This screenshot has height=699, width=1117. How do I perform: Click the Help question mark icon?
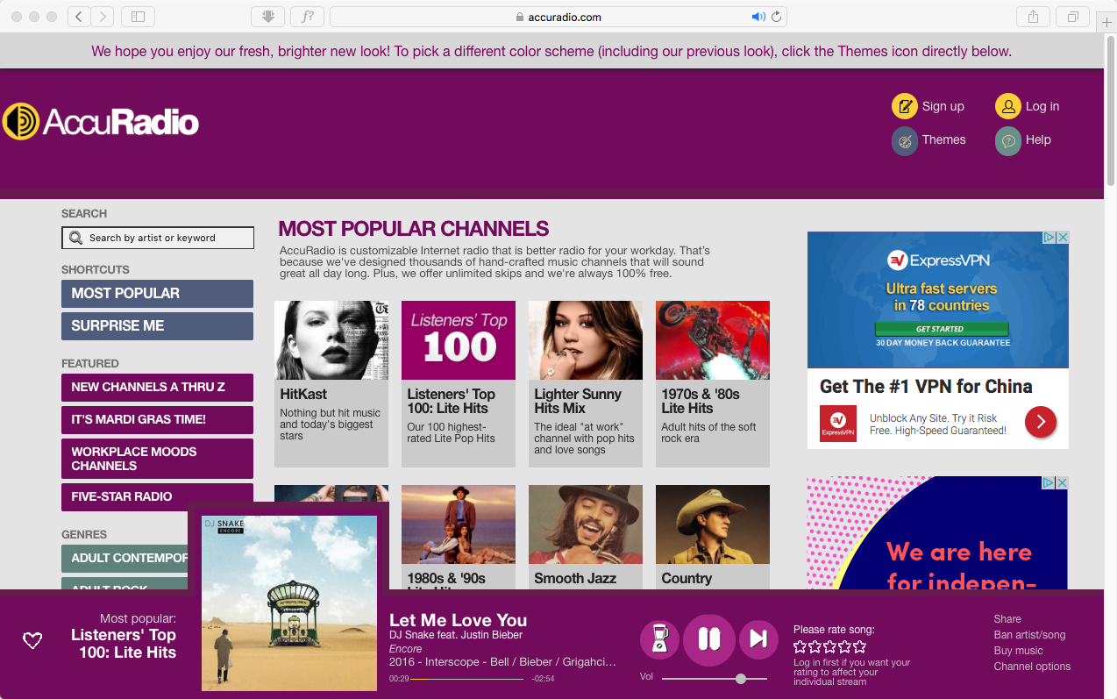tap(1007, 140)
